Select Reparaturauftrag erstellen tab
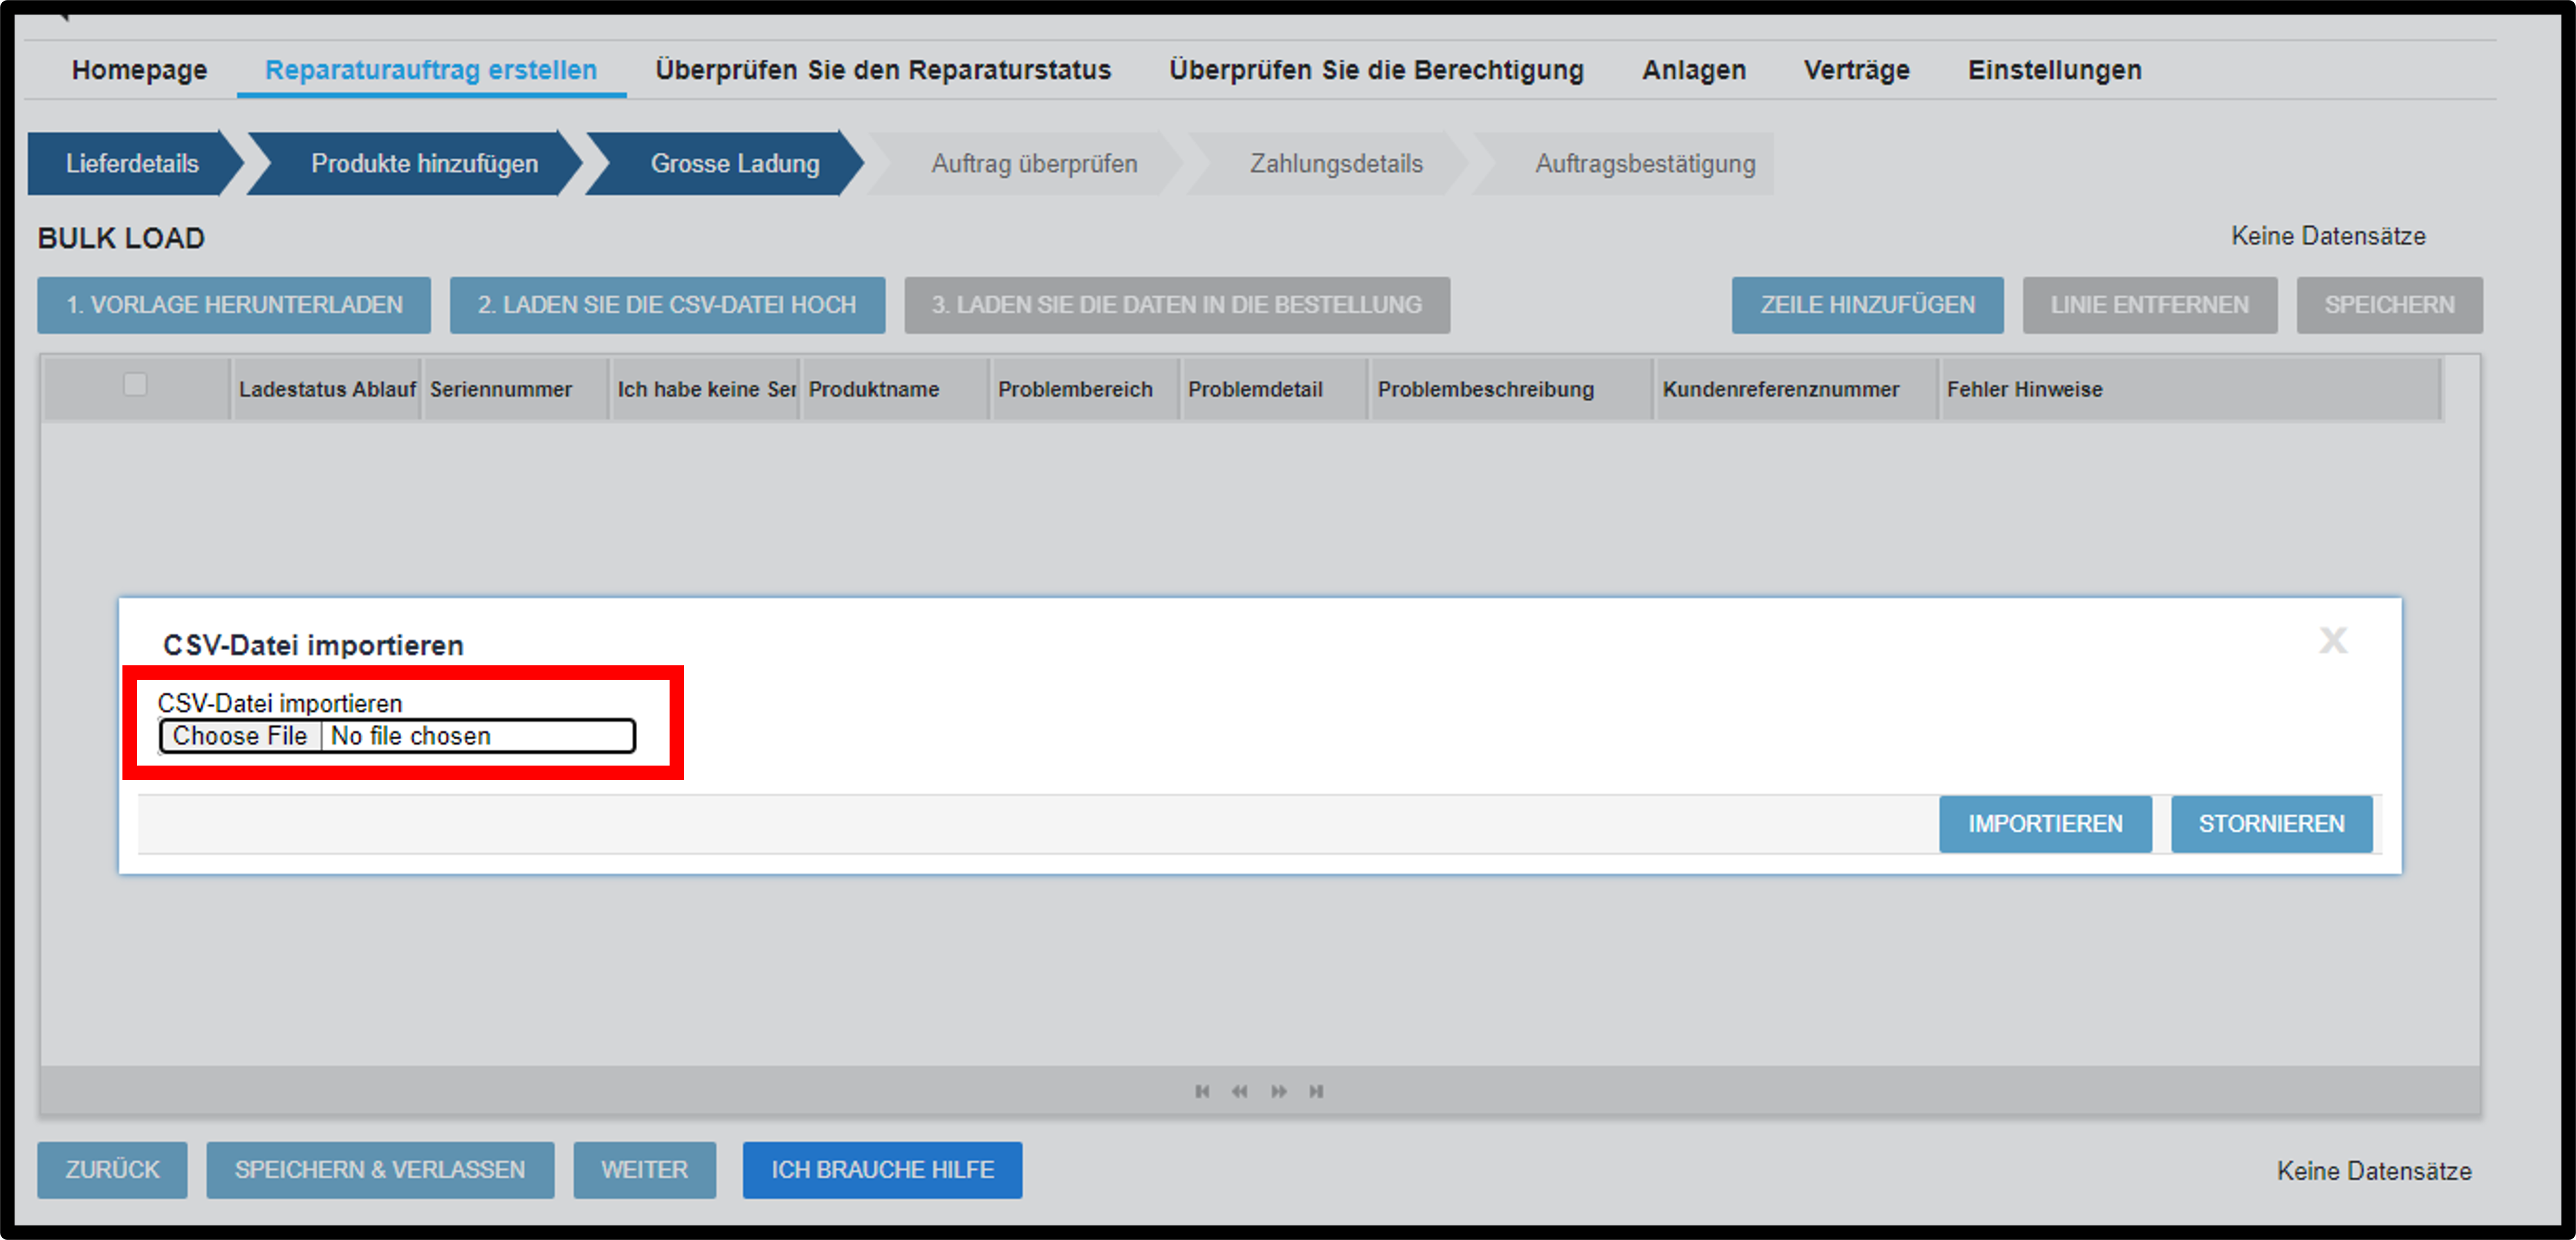 pos(431,70)
